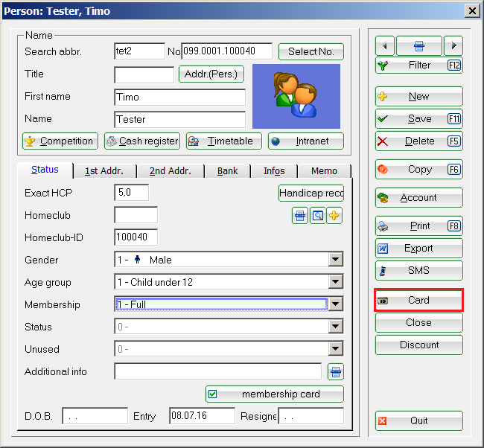
Task: Click the Entry date field
Action: coord(203,416)
